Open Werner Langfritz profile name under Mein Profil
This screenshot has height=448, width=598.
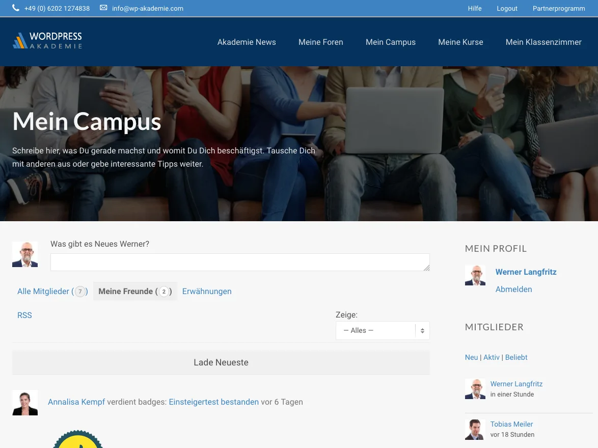[x=526, y=272]
